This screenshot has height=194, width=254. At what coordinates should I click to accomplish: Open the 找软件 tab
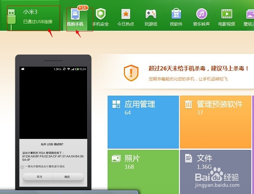click(176, 18)
